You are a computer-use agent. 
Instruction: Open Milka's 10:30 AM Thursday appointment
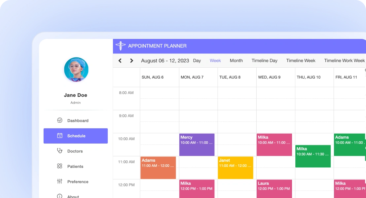[313, 156]
